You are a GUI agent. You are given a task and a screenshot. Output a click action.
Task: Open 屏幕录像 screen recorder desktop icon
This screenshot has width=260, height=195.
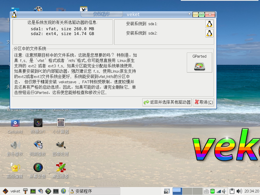(38, 171)
